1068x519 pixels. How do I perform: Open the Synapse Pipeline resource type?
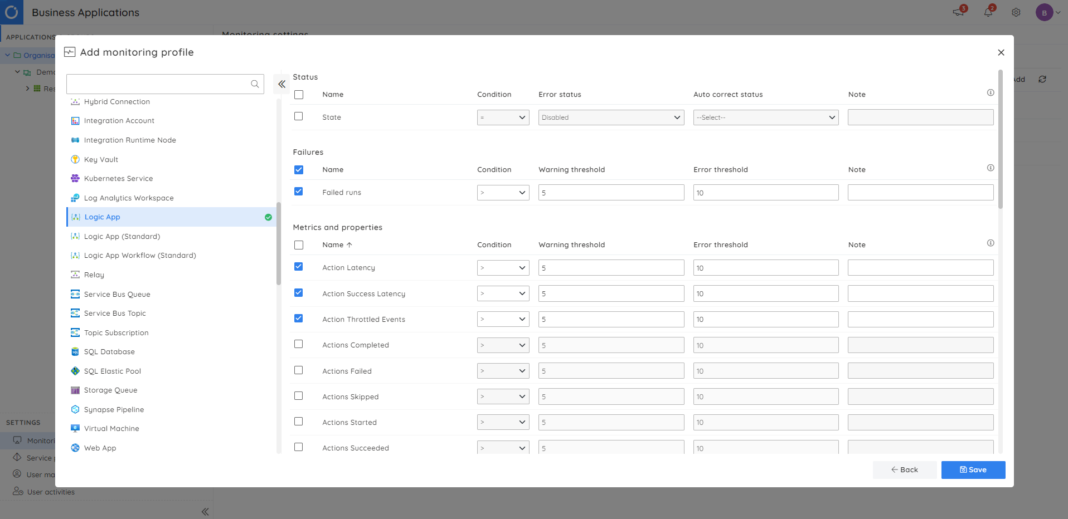coord(113,409)
